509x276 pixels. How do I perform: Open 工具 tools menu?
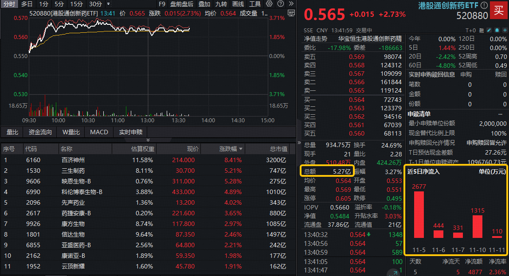255,4
